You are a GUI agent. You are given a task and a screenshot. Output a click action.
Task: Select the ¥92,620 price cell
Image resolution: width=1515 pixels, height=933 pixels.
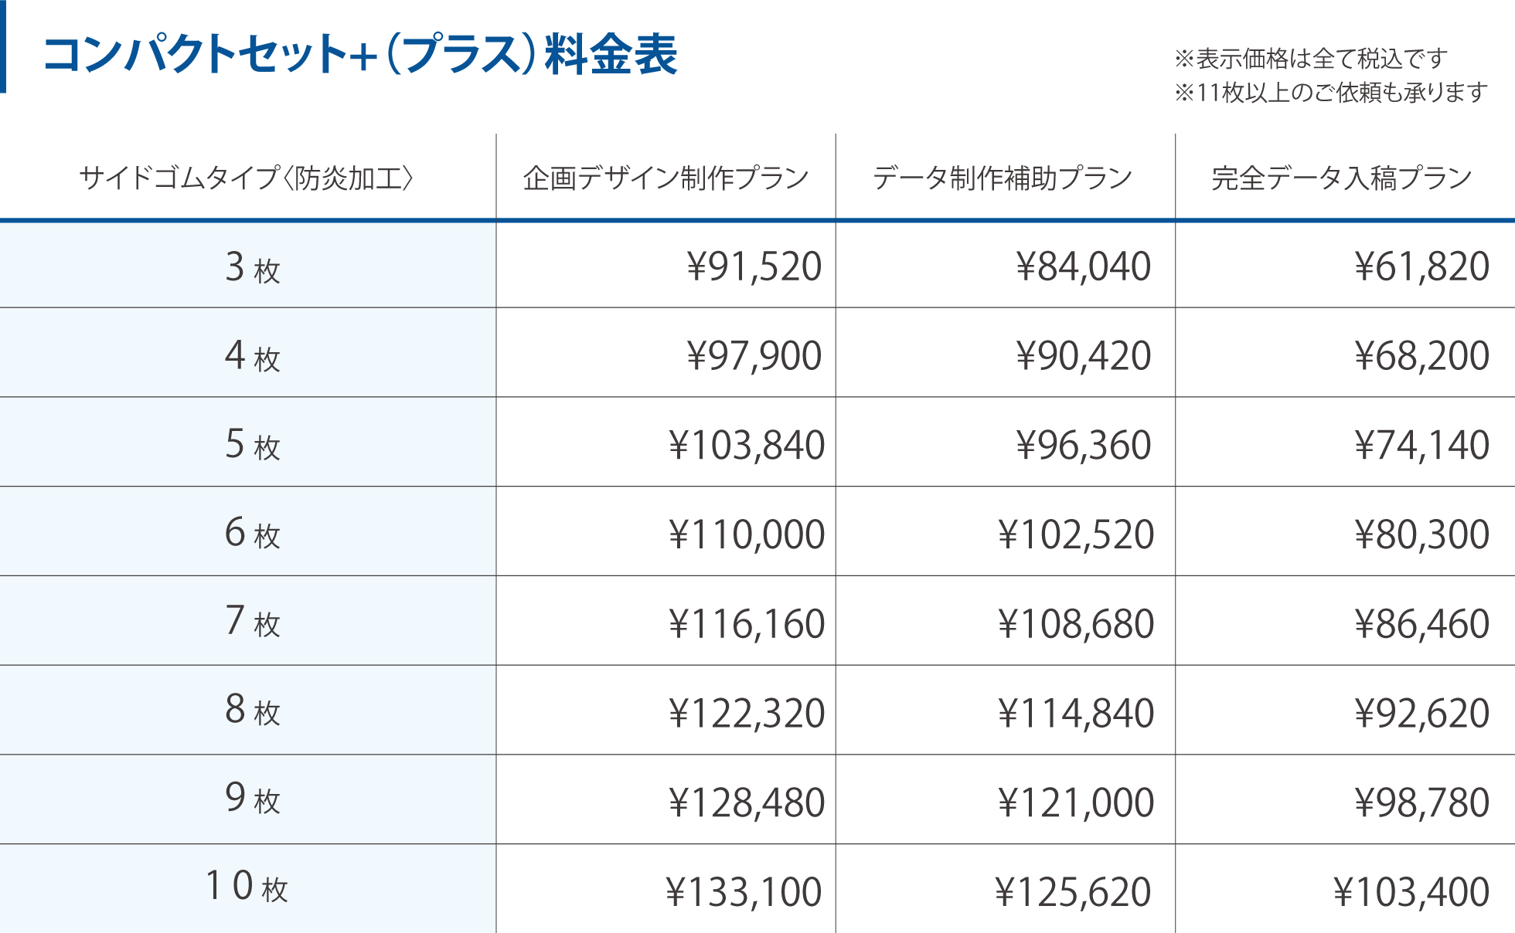1421,713
